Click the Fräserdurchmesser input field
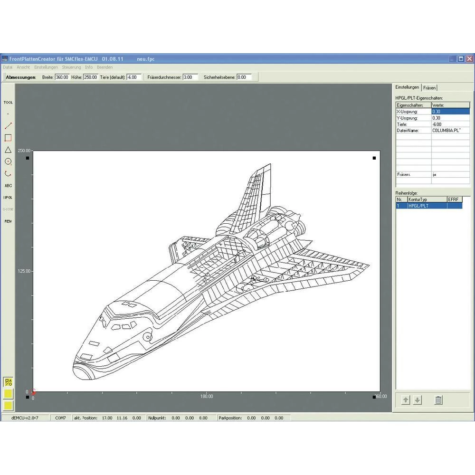Viewport: 475px width, 475px height. coord(190,77)
